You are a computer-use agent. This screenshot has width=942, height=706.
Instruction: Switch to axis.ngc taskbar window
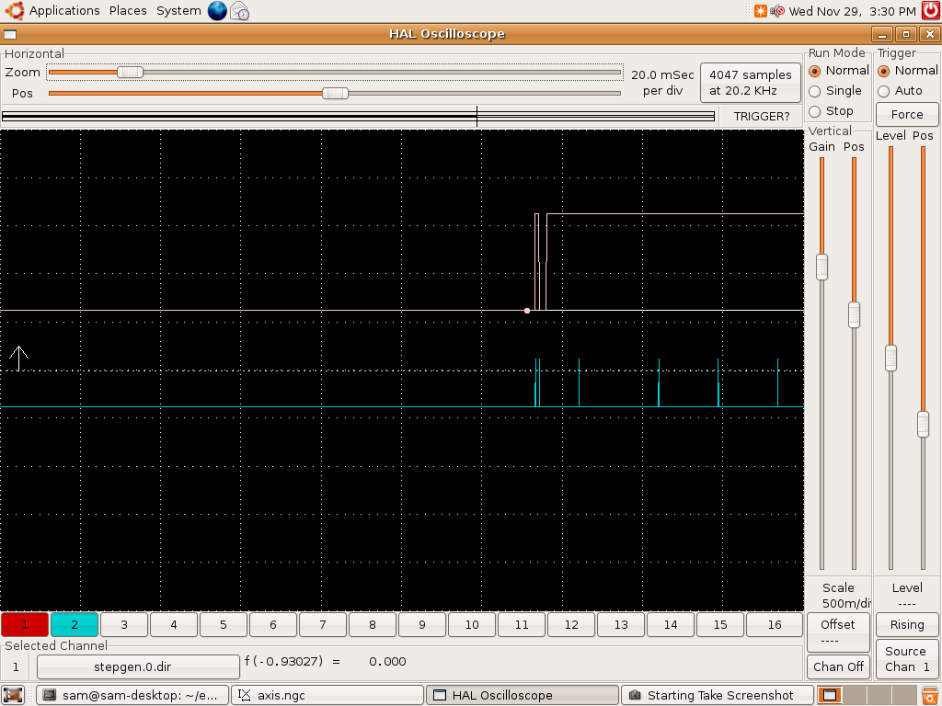point(328,695)
